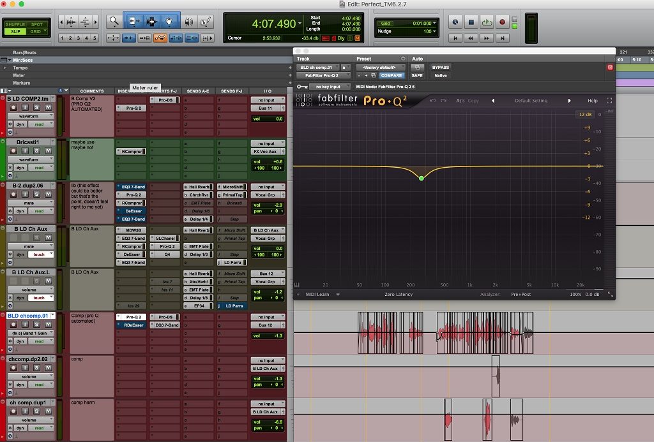Viewport: 654px width, 442px height.
Task: Toggle the orange Automation Follows Edit button
Action: pos(160,38)
